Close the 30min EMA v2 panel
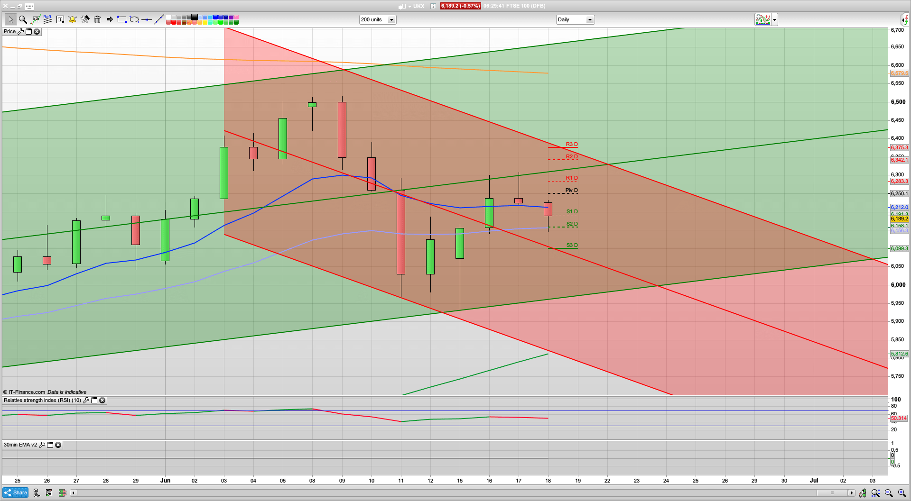The width and height of the screenshot is (911, 501). click(x=58, y=445)
